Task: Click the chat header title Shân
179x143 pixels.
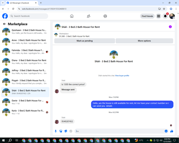Action: pyautogui.click(x=81, y=27)
